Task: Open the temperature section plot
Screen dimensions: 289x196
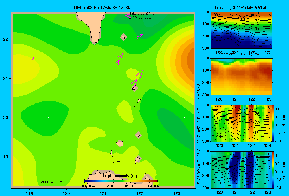Action: click(x=241, y=30)
